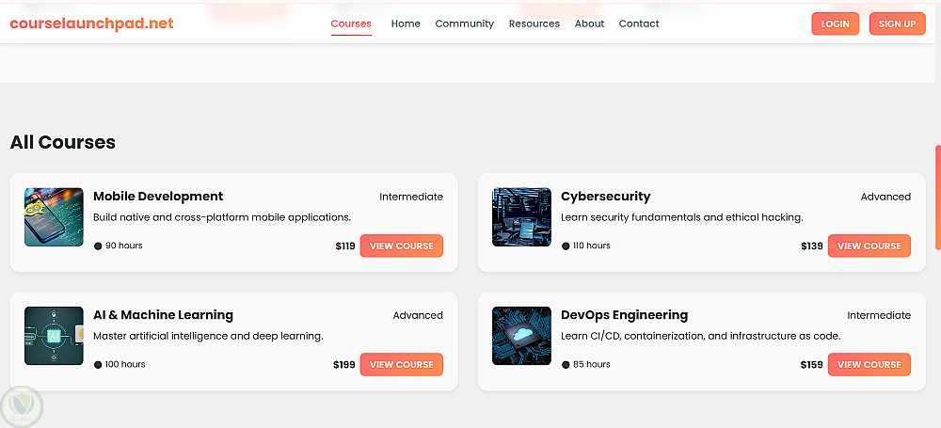Click the duration dot beside 110 hours
This screenshot has height=428, width=941.
coord(566,246)
